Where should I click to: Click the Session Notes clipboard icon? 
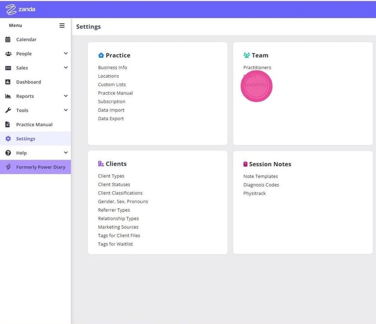pyautogui.click(x=245, y=164)
